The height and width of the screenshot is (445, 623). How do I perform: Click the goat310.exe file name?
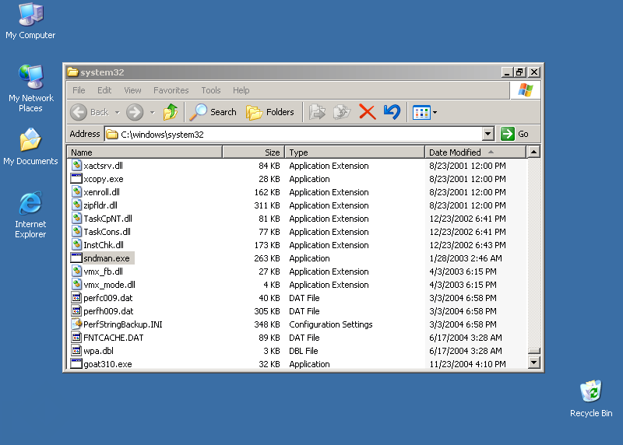[107, 364]
